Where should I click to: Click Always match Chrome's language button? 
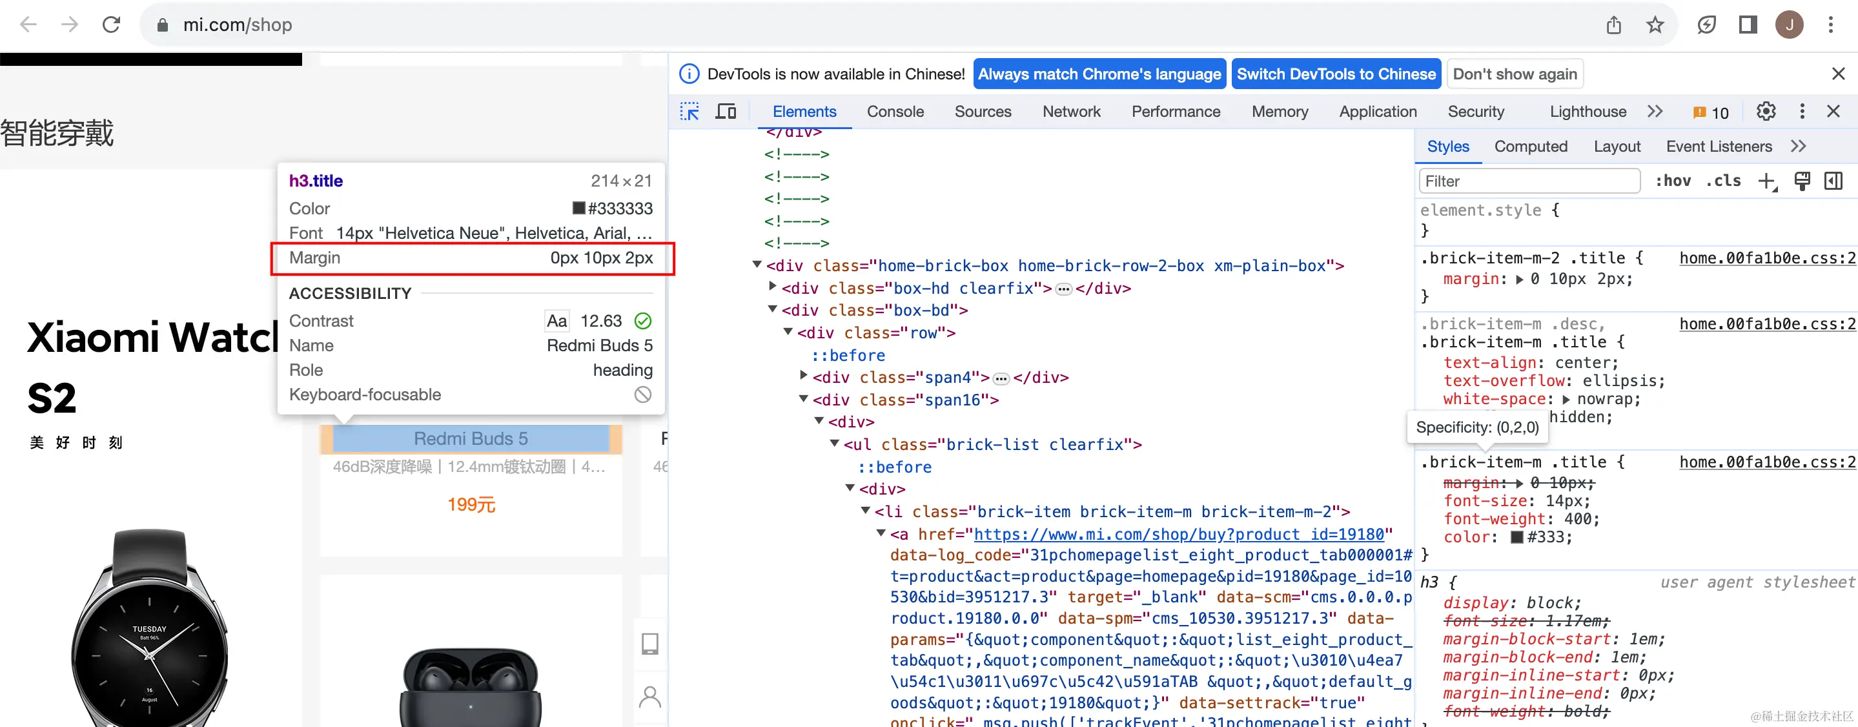(1099, 74)
